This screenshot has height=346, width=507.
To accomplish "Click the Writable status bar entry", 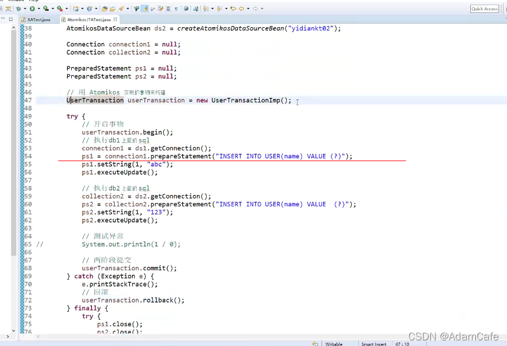I will (334, 344).
